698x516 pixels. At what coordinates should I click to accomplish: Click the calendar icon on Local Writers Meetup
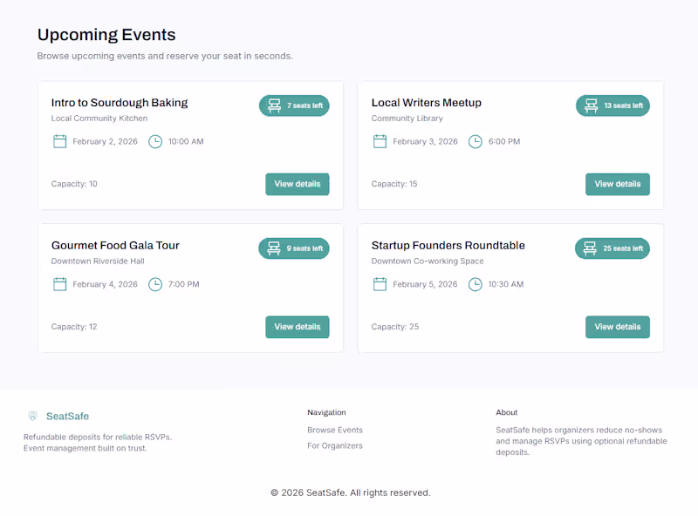[x=380, y=141]
